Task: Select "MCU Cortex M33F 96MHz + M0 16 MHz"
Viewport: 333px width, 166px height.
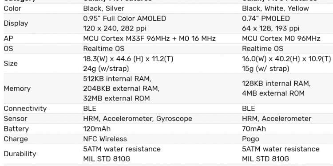Action: [149, 39]
